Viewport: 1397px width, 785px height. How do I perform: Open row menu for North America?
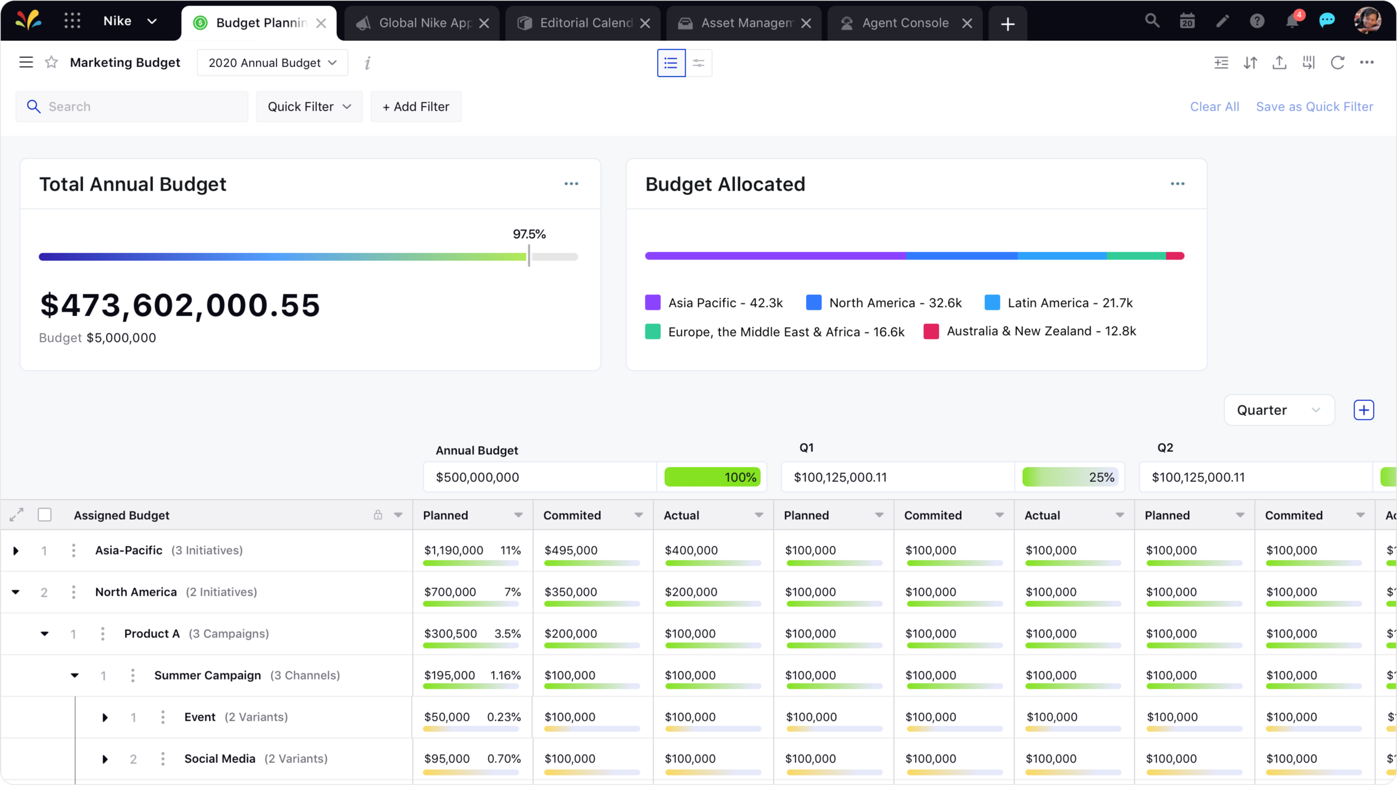click(73, 592)
